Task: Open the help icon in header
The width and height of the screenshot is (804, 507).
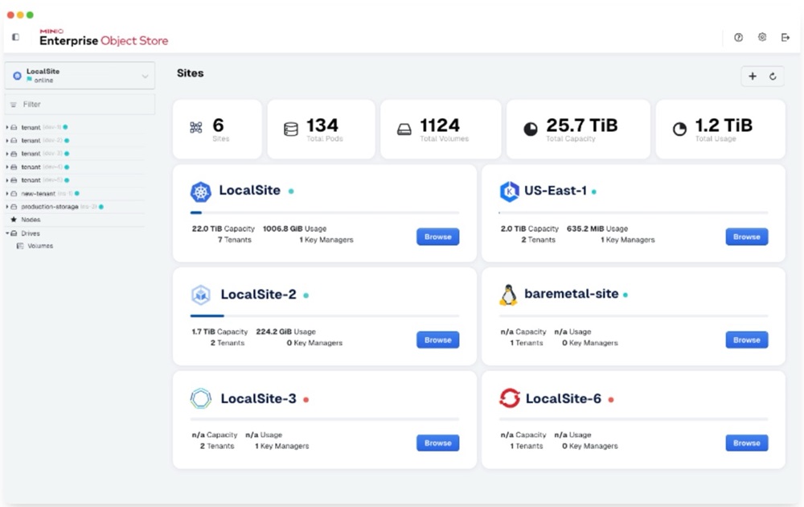Action: coord(738,37)
